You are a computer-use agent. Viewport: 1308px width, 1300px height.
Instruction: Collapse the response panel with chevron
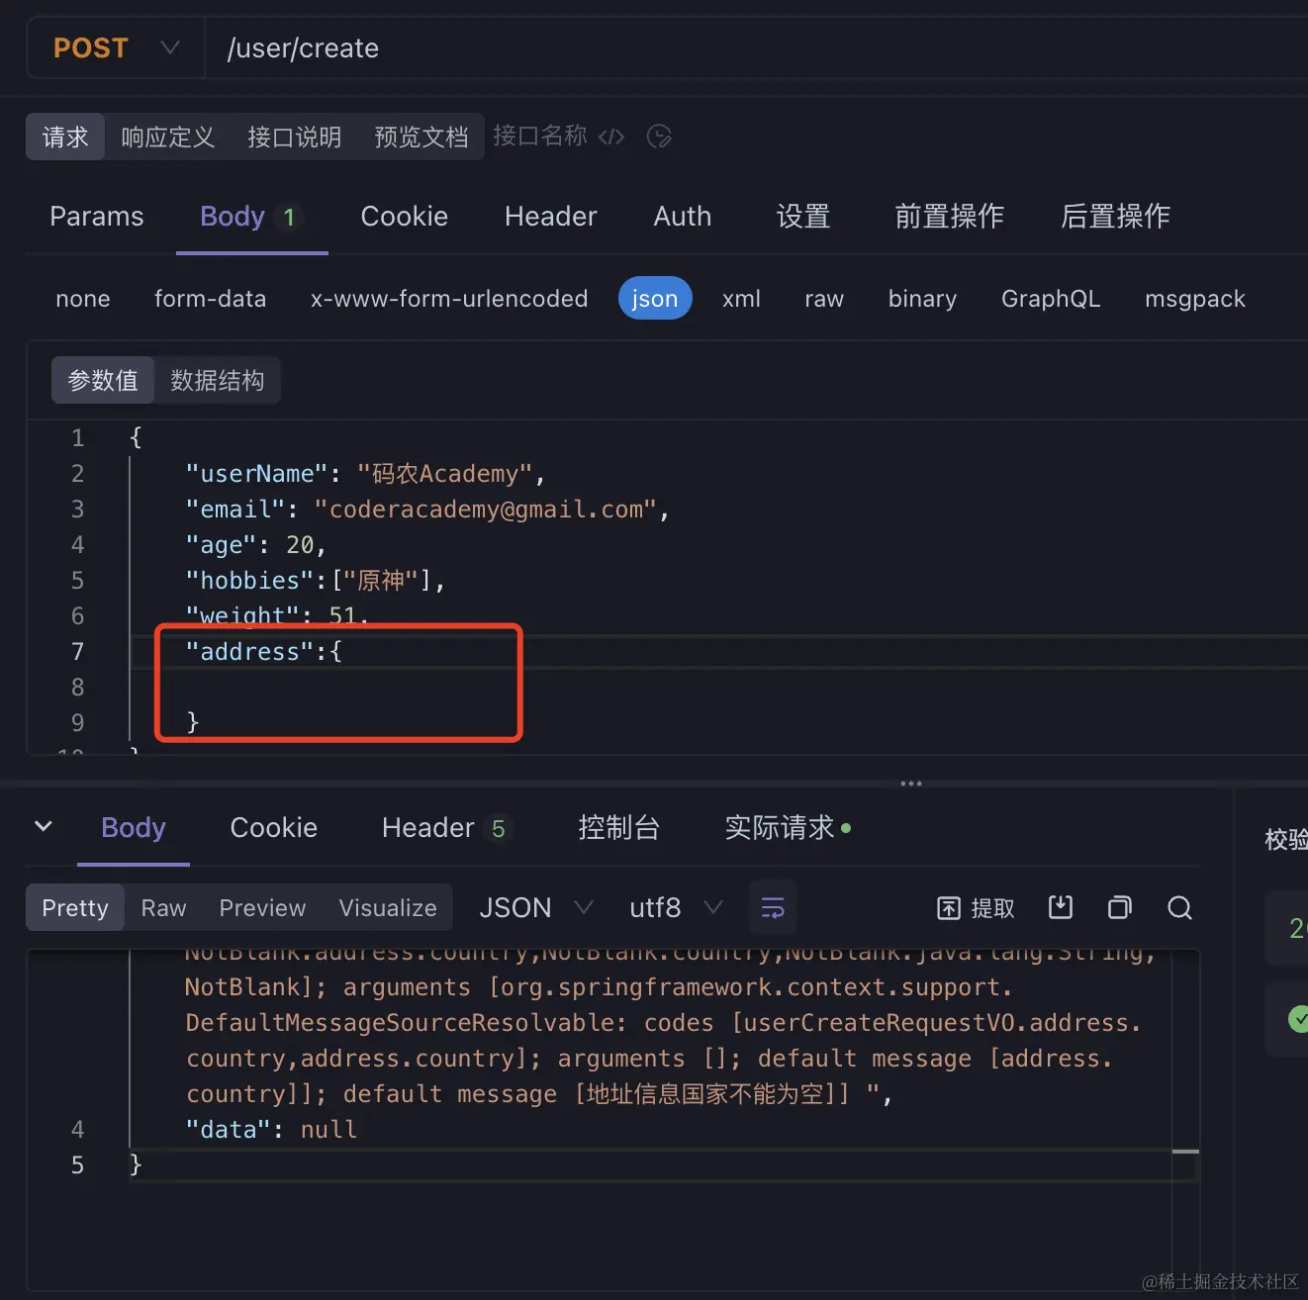tap(44, 827)
